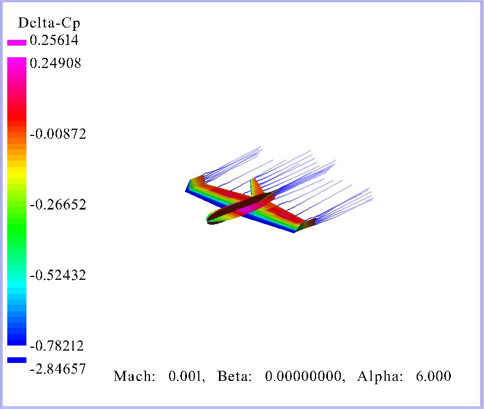Click the 0.25614 maximum value label
This screenshot has height=409, width=484.
tap(54, 40)
